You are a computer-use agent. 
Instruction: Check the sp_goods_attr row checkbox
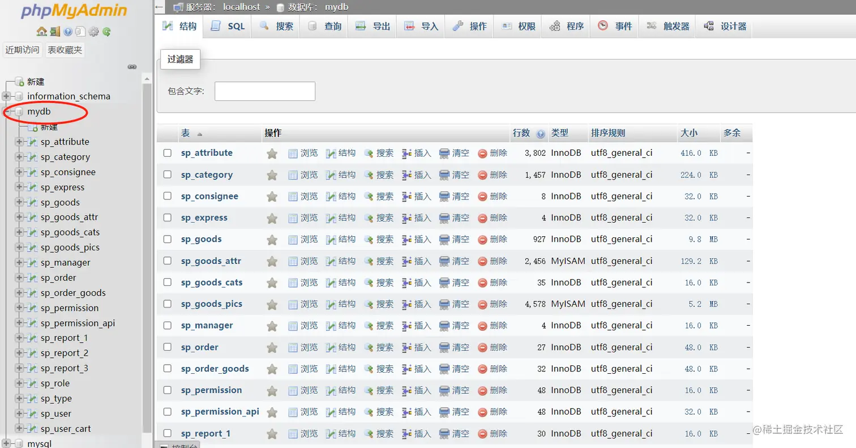point(167,261)
